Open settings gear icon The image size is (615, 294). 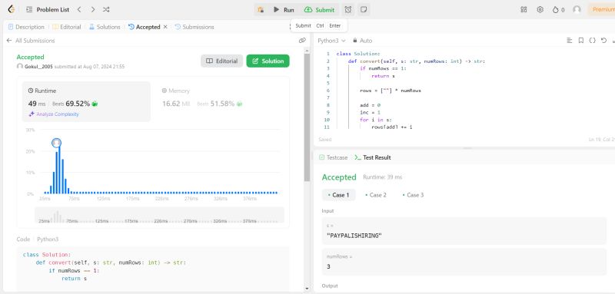[x=540, y=9]
